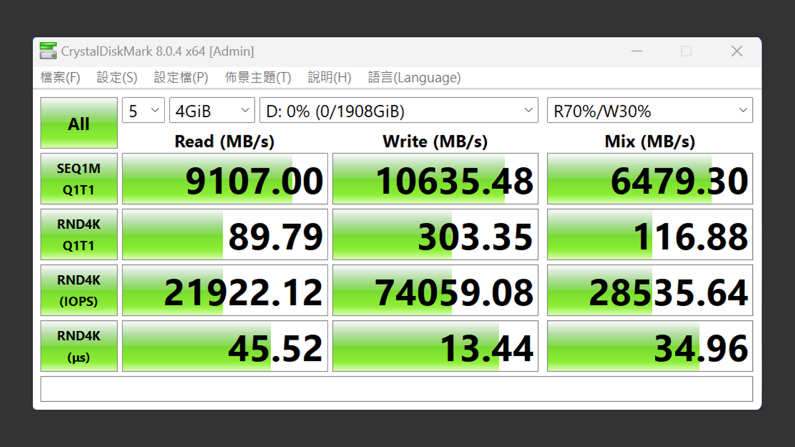This screenshot has width=795, height=447.
Task: Click the CrystalDiskMark app icon in title bar
Action: 48,51
